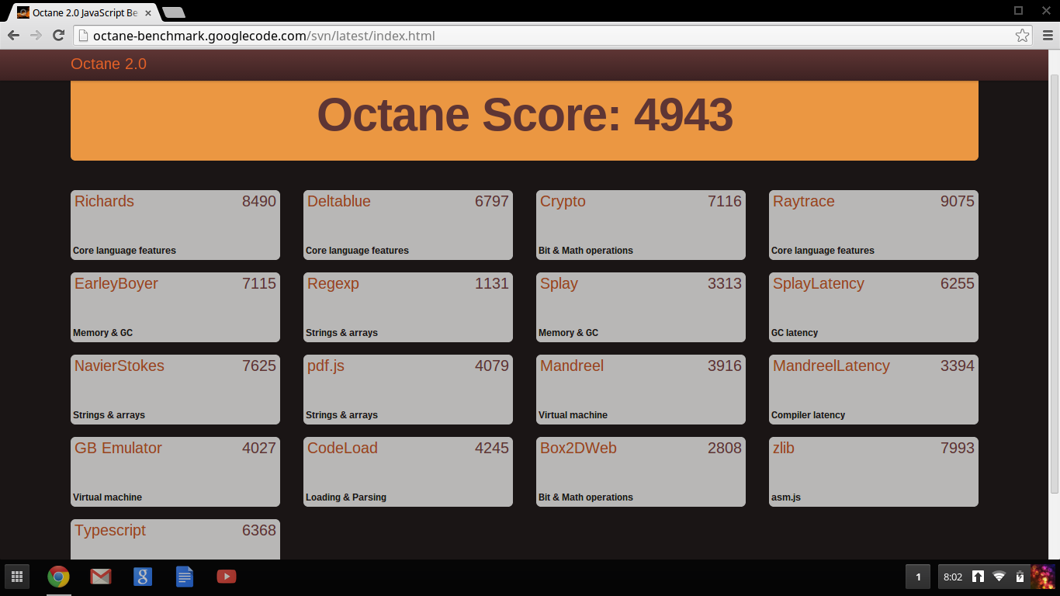Open the Raytrace benchmark link
1060x596 pixels.
804,202
